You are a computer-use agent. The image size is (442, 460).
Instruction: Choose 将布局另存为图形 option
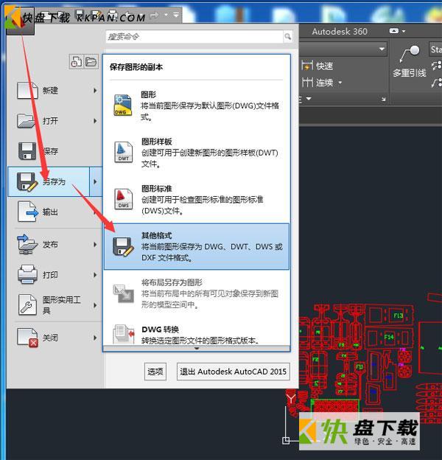click(197, 293)
